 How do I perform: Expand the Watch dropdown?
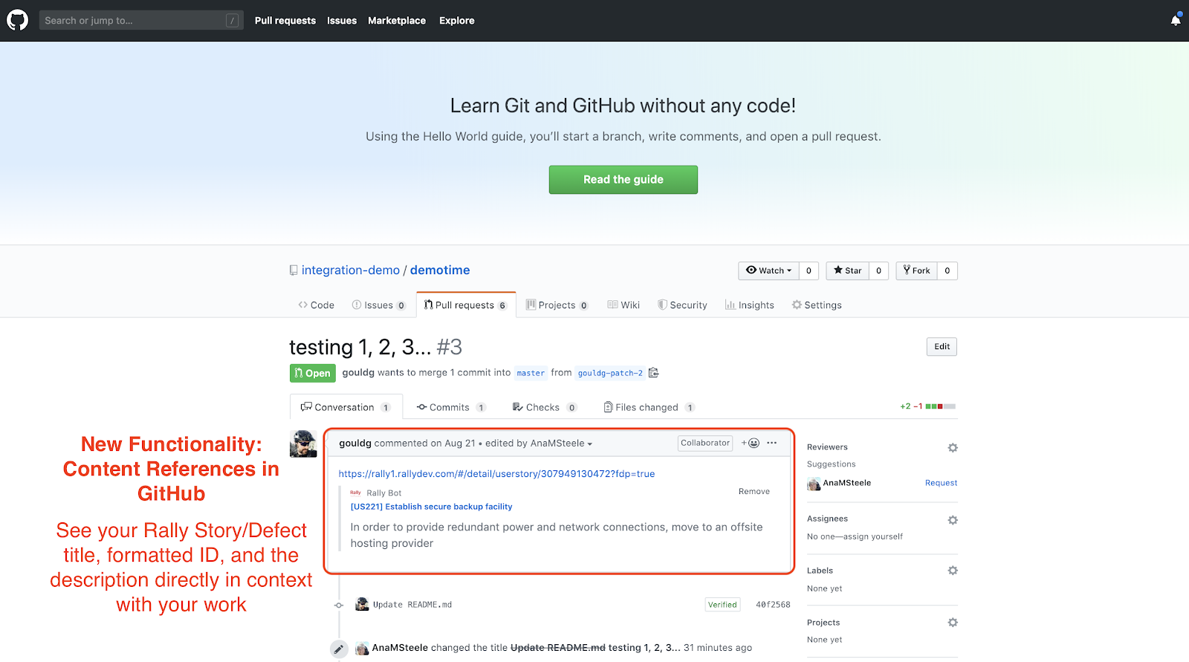coord(768,271)
